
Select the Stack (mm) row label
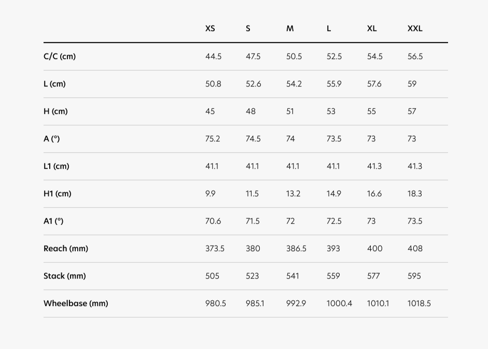pos(64,276)
